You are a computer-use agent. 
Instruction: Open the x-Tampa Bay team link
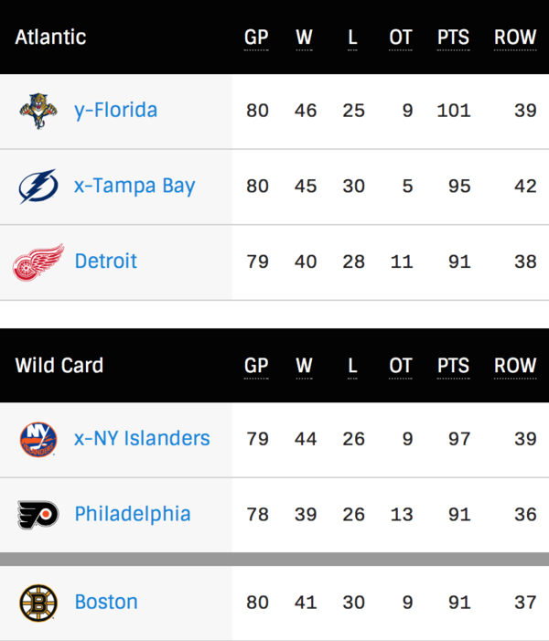[x=135, y=186]
